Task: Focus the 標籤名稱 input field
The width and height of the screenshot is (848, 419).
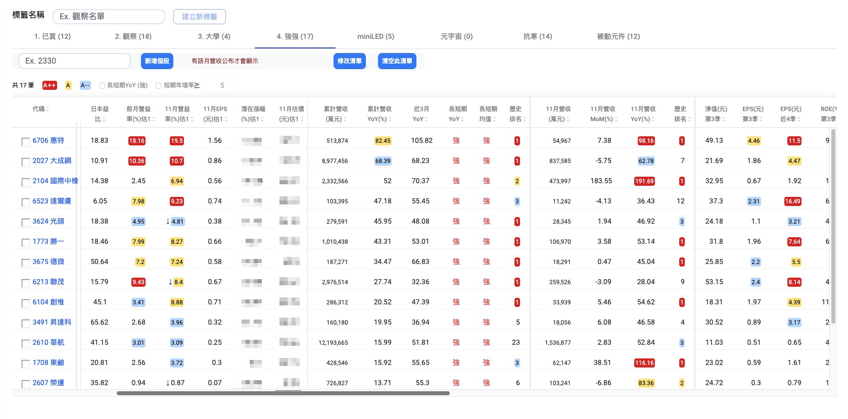Action: point(109,17)
